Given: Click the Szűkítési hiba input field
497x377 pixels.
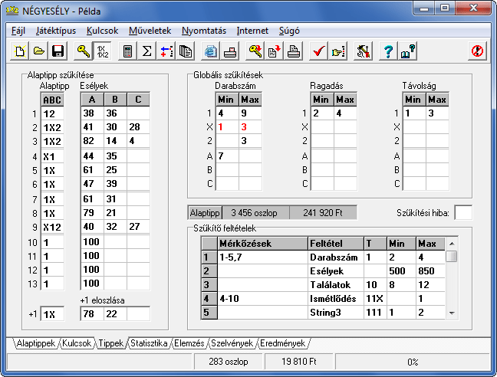Looking at the screenshot, I should (463, 212).
